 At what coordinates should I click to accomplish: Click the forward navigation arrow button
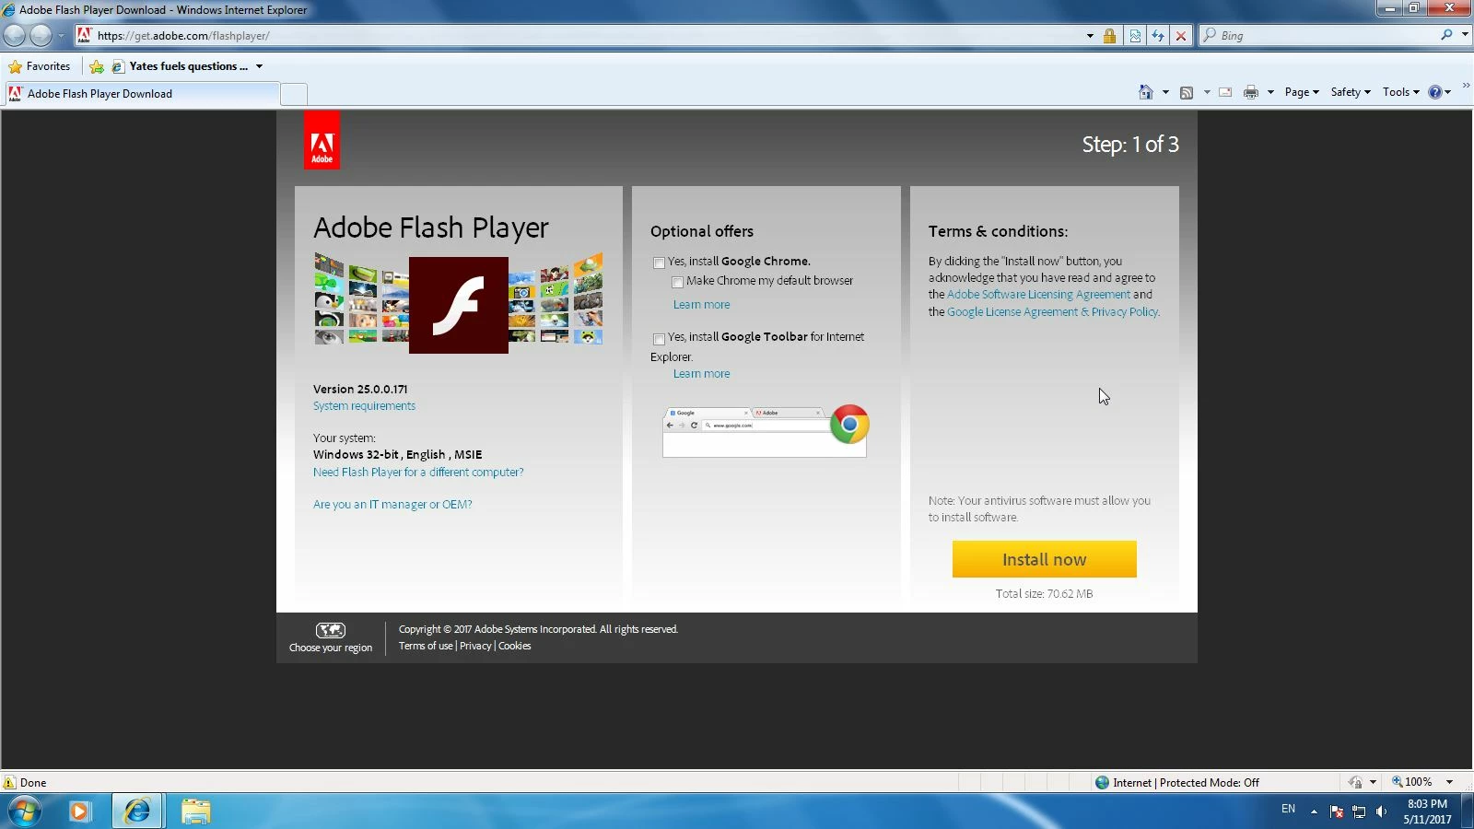point(41,36)
